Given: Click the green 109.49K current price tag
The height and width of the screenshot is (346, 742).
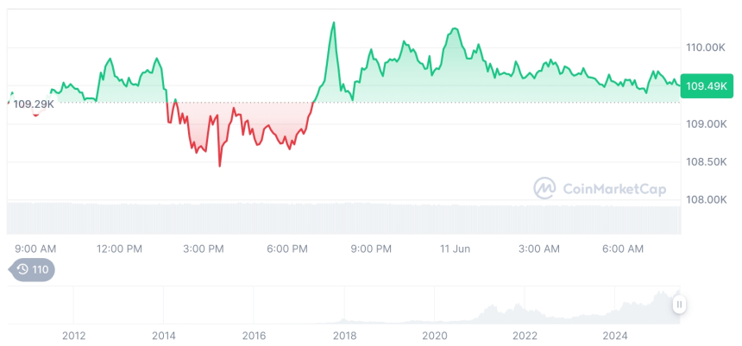Looking at the screenshot, I should point(707,85).
